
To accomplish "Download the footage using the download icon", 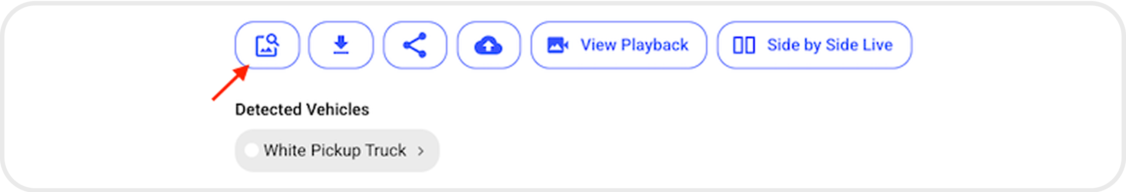I will point(341,45).
